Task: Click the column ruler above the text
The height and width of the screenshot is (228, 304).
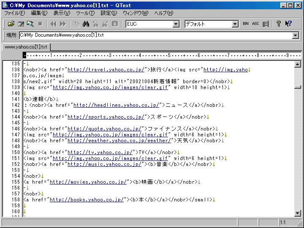Action: 162,55
